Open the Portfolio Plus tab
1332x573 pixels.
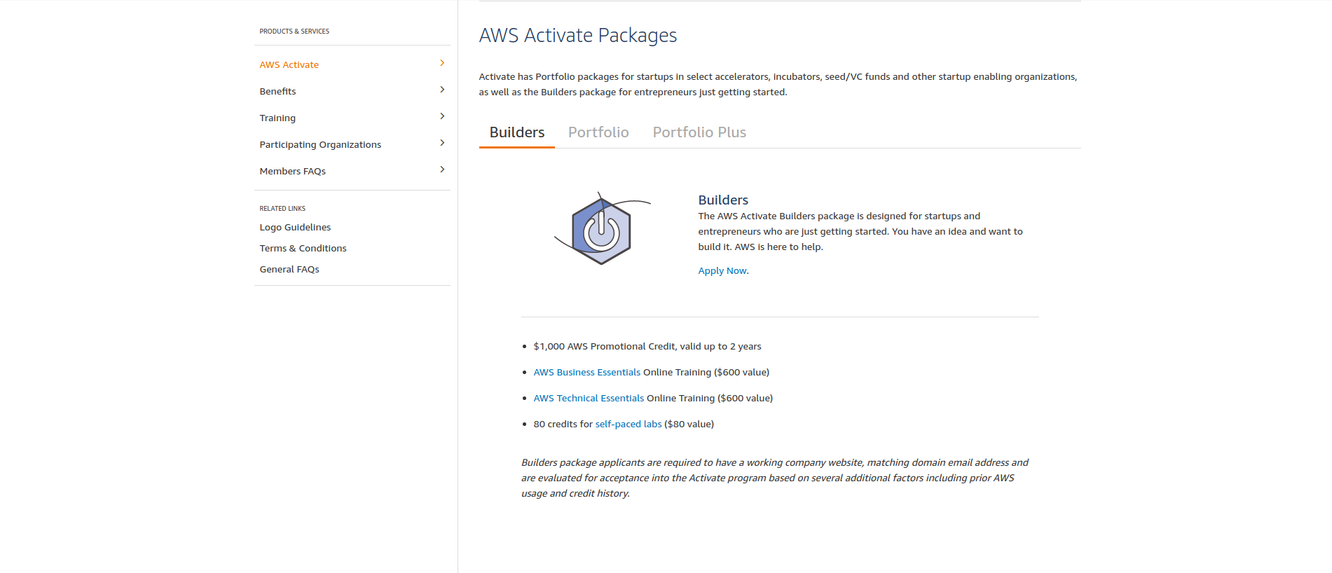click(699, 132)
